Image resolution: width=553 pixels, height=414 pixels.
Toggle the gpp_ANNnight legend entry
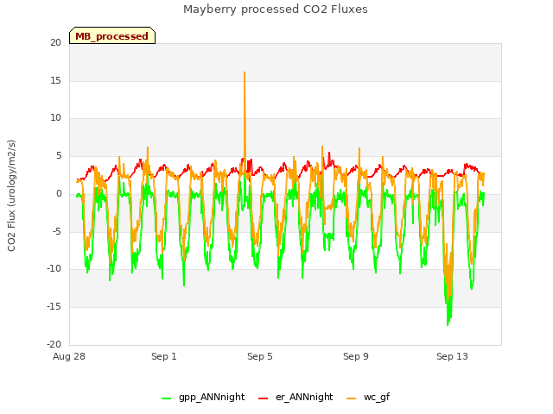(x=203, y=398)
